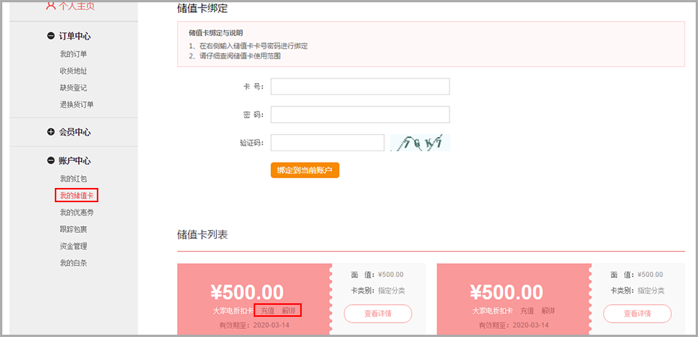Open 我的白条 in the sidebar
The width and height of the screenshot is (698, 337).
(74, 263)
